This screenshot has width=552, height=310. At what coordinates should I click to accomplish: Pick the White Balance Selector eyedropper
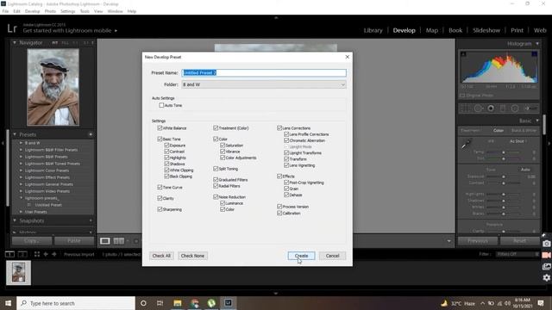pyautogui.click(x=466, y=144)
